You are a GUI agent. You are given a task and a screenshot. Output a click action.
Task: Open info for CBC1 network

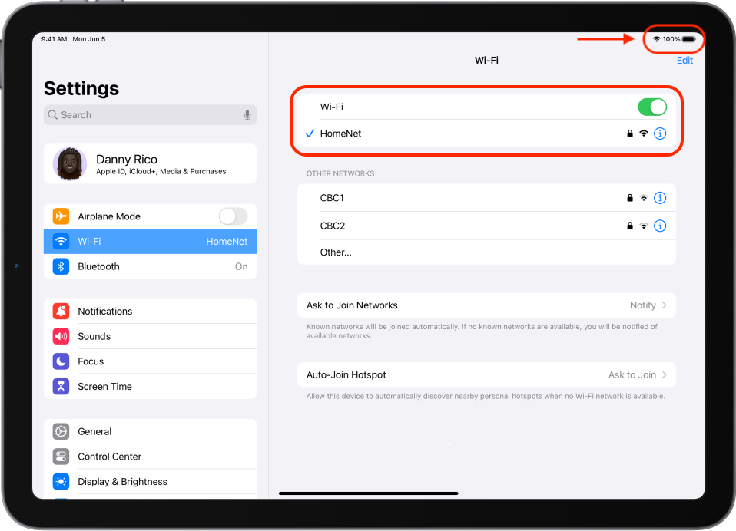point(659,198)
